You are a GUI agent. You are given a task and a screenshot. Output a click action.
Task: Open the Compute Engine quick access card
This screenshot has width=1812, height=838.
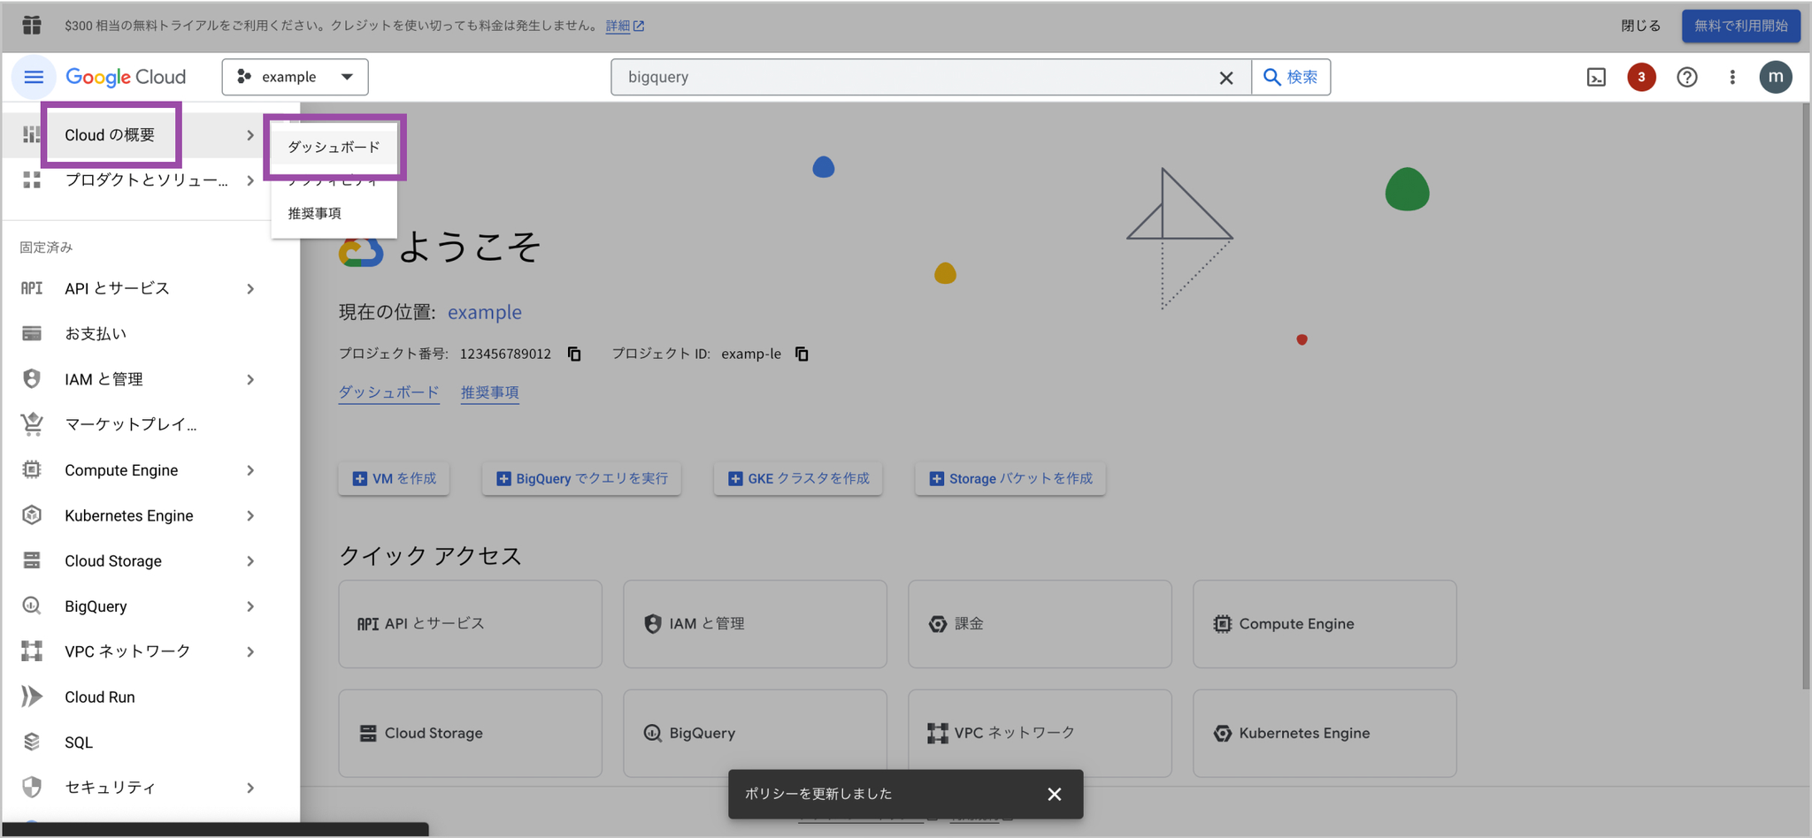(1324, 624)
